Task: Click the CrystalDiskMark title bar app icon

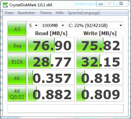Action: click(5, 5)
